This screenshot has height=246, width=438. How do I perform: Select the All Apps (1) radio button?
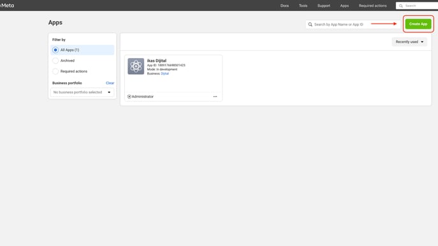[x=55, y=50]
